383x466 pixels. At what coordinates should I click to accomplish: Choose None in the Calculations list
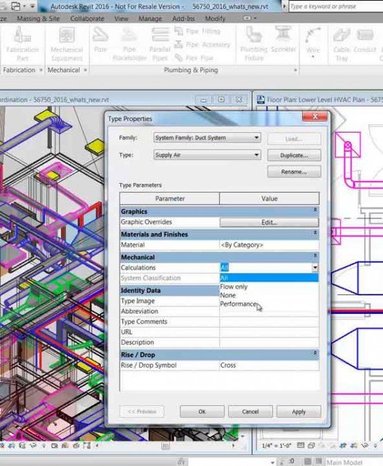click(x=269, y=295)
